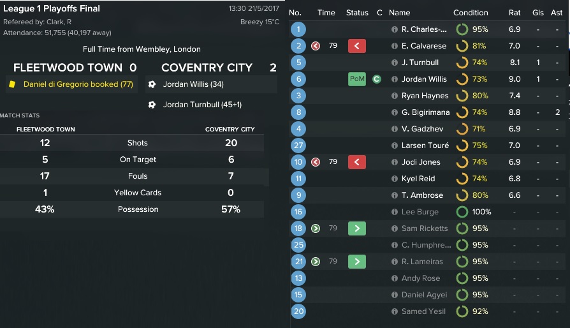The width and height of the screenshot is (570, 328).
Task: Click the goal ball icon beside Jordan Willis (34)
Action: pos(151,84)
